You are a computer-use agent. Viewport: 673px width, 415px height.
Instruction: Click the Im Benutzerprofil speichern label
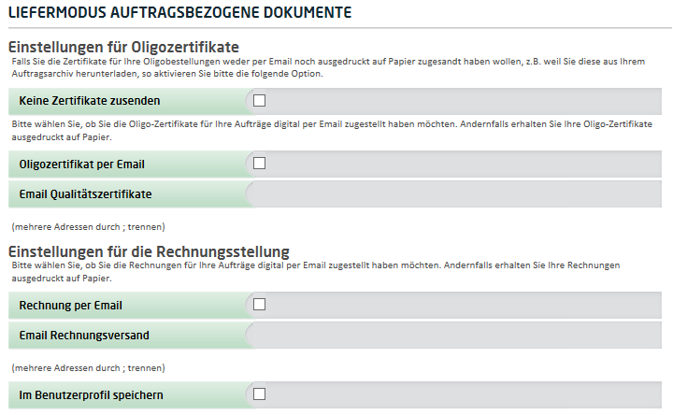[92, 395]
